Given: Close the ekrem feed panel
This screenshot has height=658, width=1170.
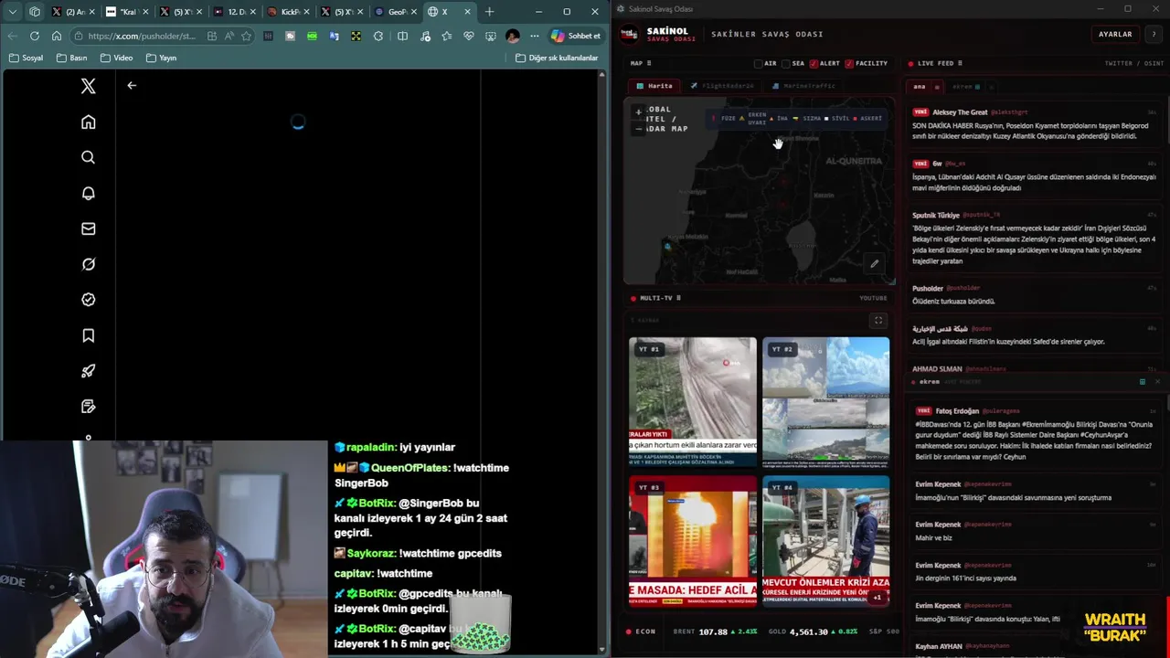Looking at the screenshot, I should pyautogui.click(x=1157, y=381).
